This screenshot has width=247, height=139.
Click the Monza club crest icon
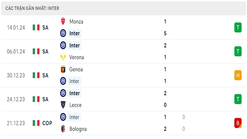pos(63,21)
